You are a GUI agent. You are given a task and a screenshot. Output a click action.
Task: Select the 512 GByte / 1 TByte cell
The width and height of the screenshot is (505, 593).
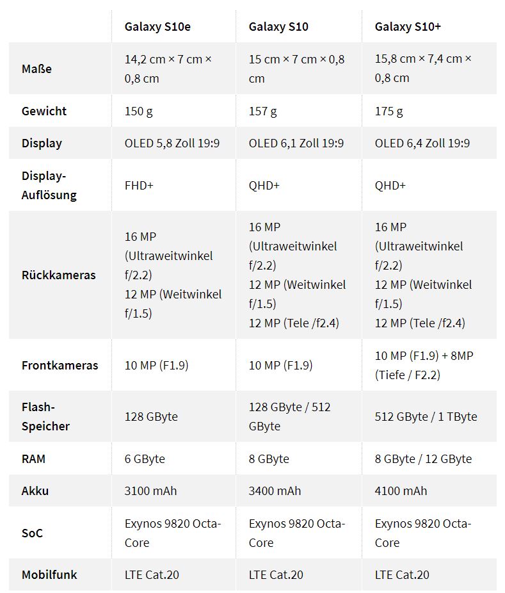click(426, 416)
